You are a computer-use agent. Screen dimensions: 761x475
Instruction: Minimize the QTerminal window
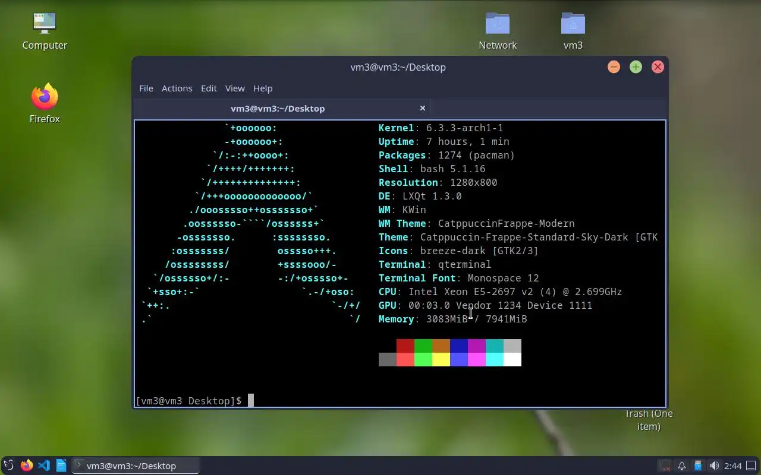coord(614,67)
